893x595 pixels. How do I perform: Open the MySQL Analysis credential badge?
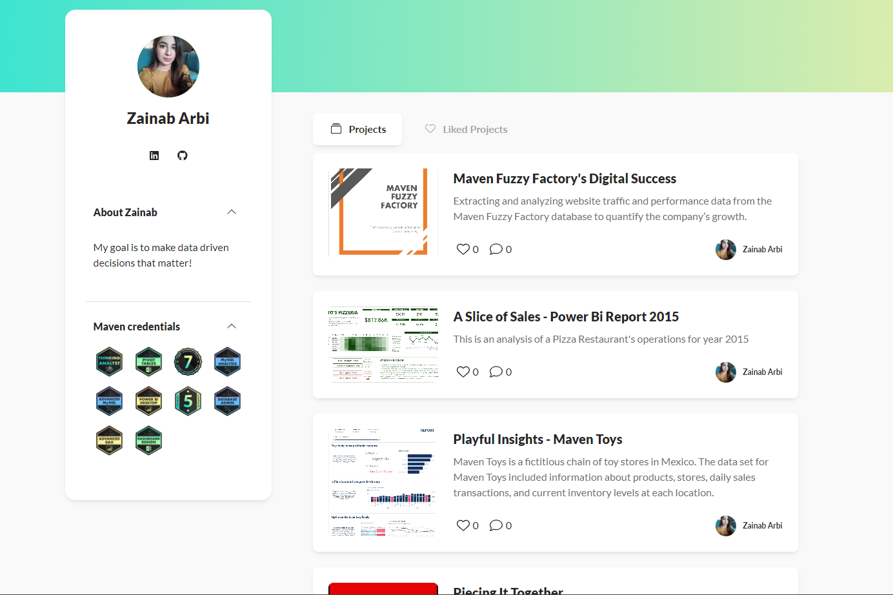coord(227,362)
